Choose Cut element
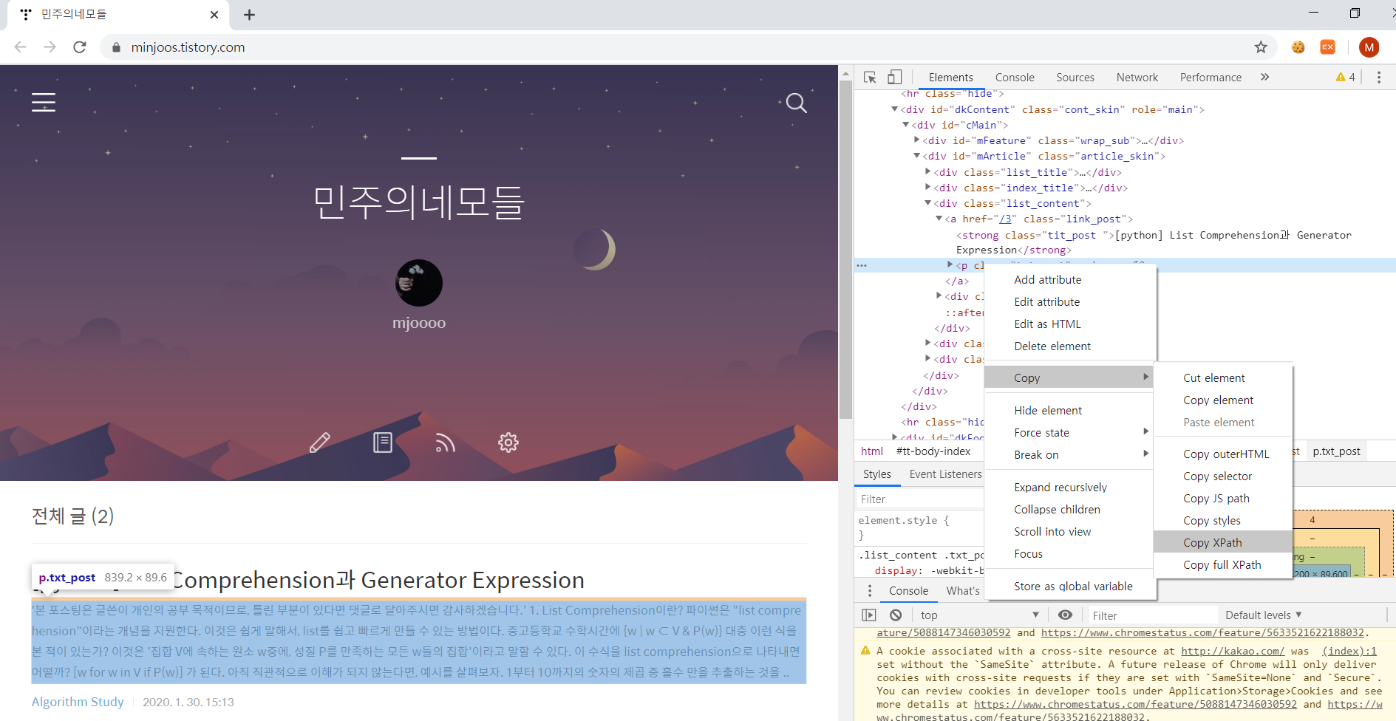Viewport: 1396px width, 721px height. tap(1223, 377)
